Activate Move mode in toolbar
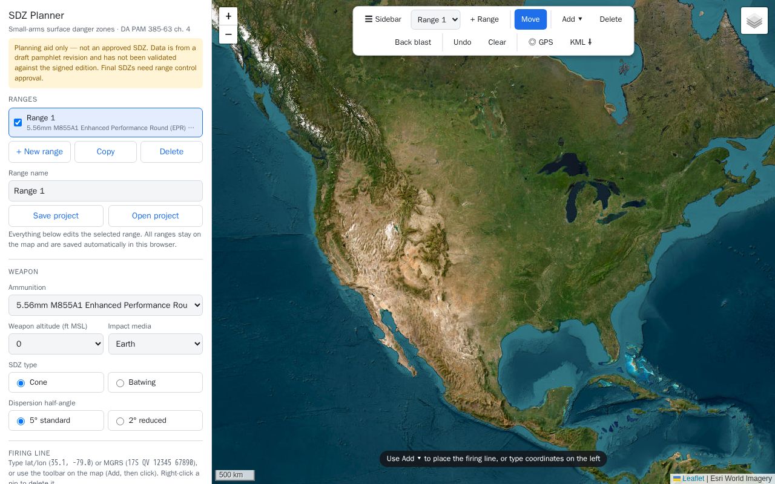 pyautogui.click(x=530, y=19)
